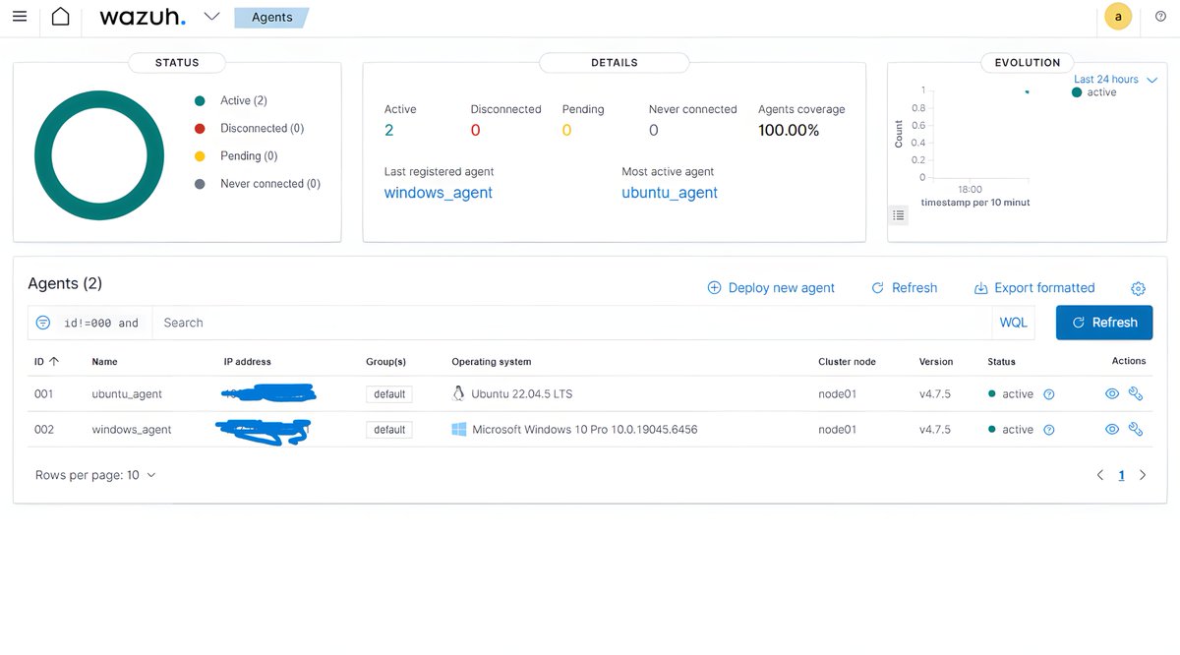Select ubuntu_agent row name
The width and height of the screenshot is (1180, 655).
(127, 393)
